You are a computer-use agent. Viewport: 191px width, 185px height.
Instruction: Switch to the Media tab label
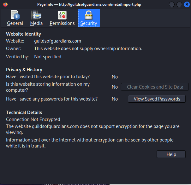[36, 23]
